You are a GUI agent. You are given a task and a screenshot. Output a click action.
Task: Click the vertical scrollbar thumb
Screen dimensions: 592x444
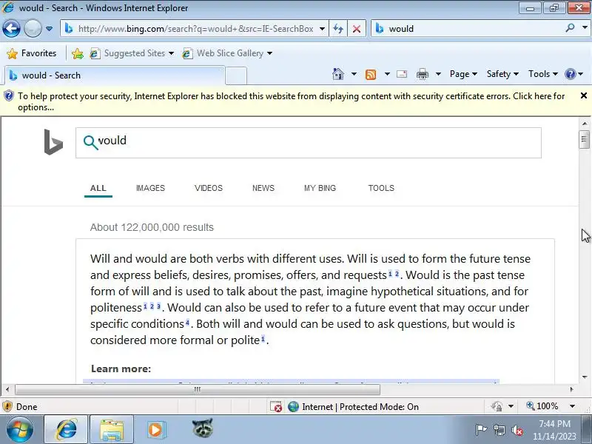pos(584,139)
